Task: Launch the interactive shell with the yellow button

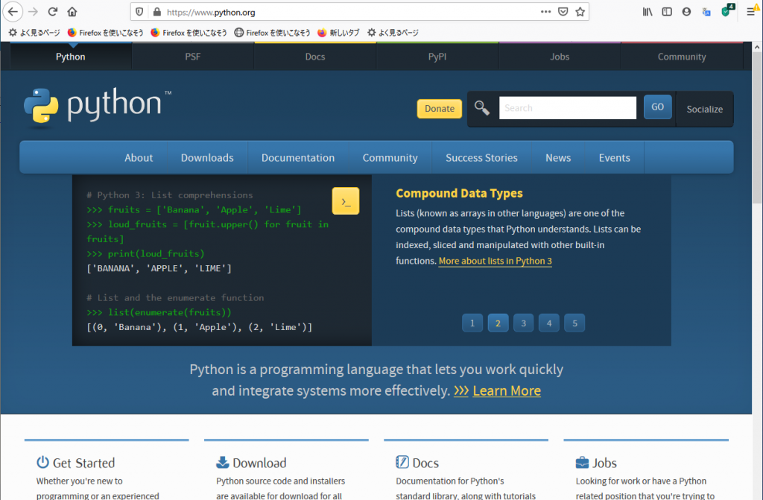Action: coord(346,201)
